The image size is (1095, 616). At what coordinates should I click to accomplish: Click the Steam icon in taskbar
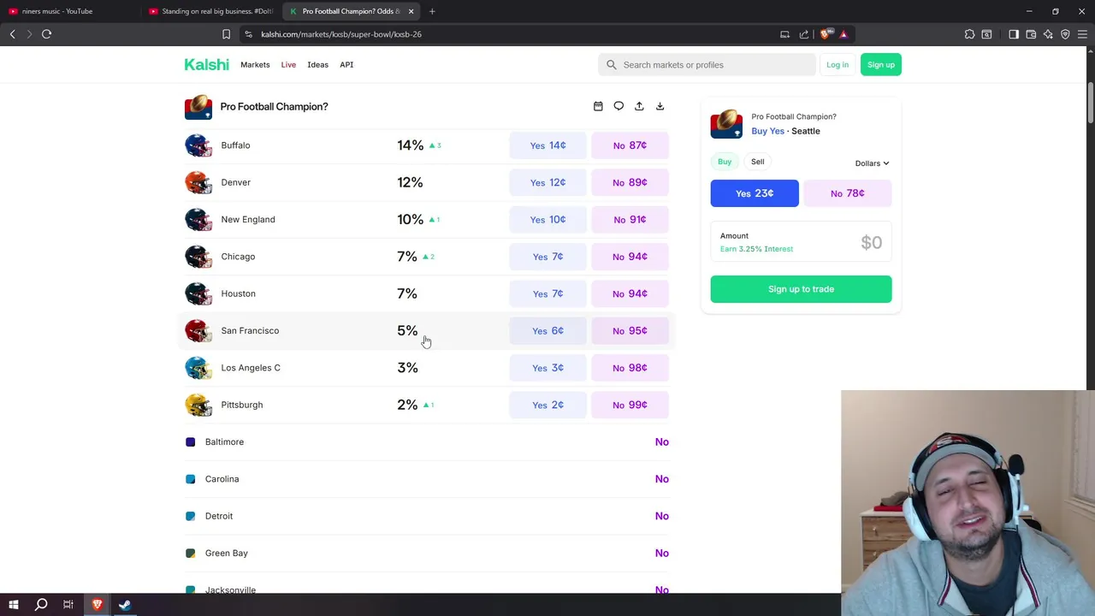coord(125,605)
